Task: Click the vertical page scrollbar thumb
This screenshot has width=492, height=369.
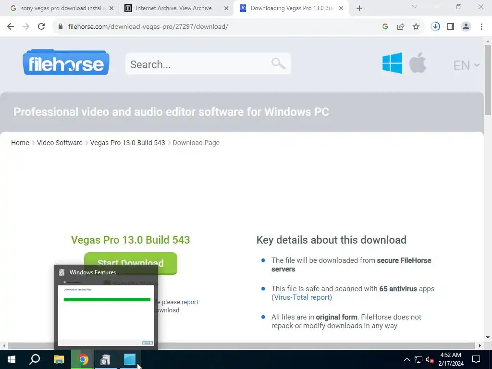Action: 488,80
